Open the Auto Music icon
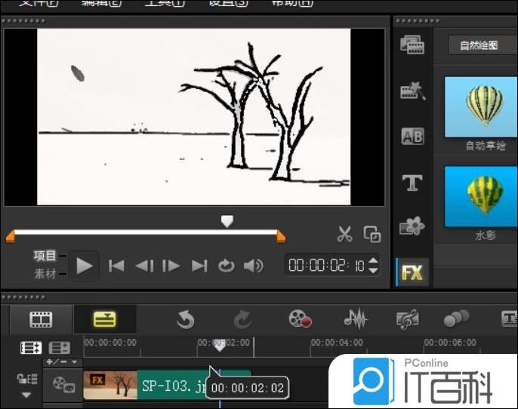This screenshot has width=518, height=409. (x=407, y=319)
